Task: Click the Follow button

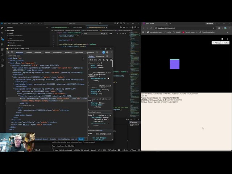Action: pos(225,43)
